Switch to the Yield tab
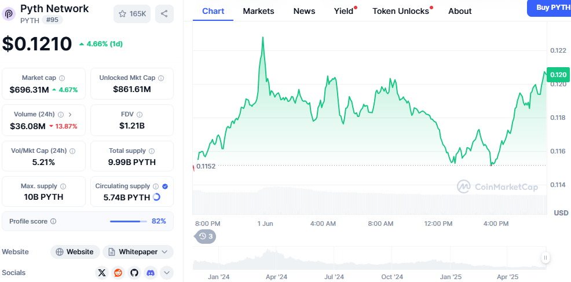The width and height of the screenshot is (571, 282). pos(344,12)
